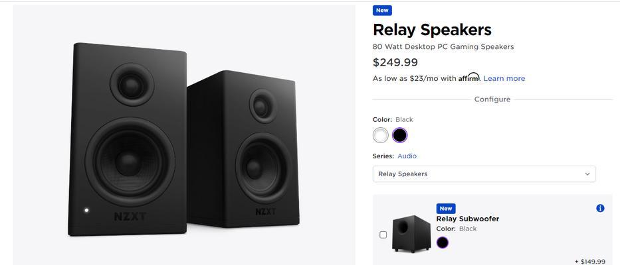Click the Relay Speakers heading

(x=432, y=30)
